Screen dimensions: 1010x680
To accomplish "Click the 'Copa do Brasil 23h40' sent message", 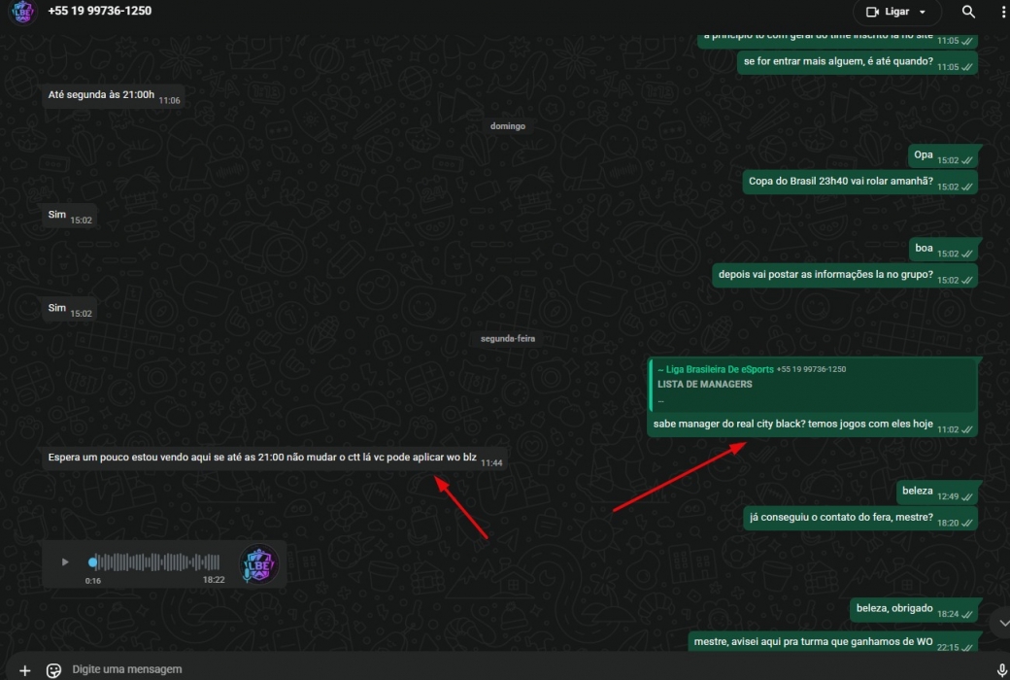I will click(x=840, y=182).
